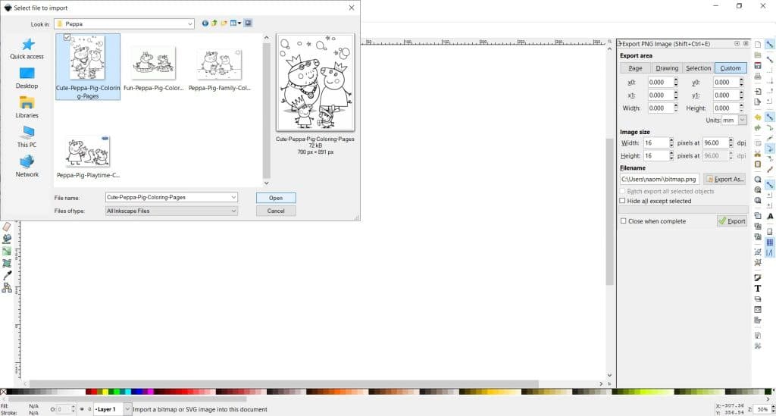776x416 pixels.
Task: Toggle Enable snapping at the top of the snap bar
Action: [x=770, y=45]
